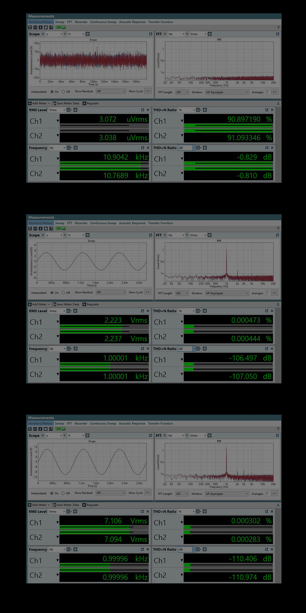306x613 pixels.
Task: Select the Monitors/Meters tab in the bottom panel
Action: pos(40,423)
